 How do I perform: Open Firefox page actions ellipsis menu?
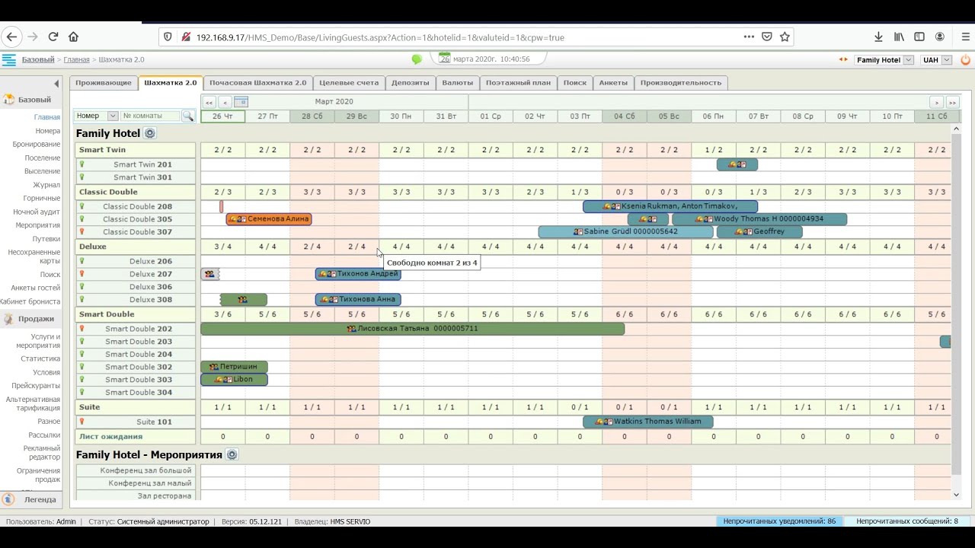[x=749, y=37]
